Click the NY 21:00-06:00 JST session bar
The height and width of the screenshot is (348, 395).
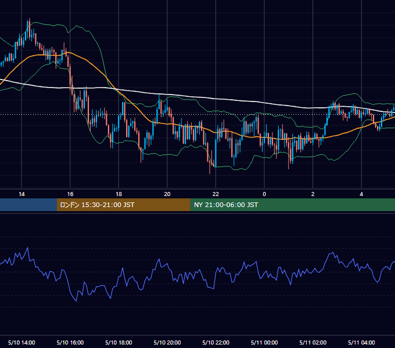[292, 205]
